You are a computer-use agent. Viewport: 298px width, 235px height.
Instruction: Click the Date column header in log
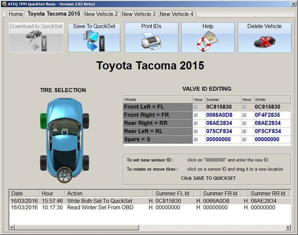[x=24, y=193]
